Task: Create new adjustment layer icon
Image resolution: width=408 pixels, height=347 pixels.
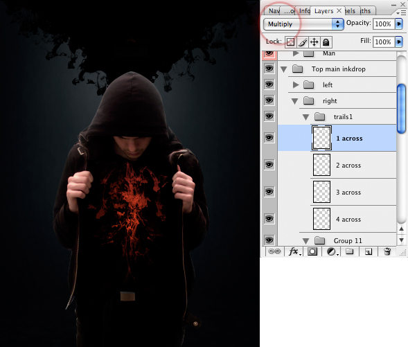Action: (332, 251)
